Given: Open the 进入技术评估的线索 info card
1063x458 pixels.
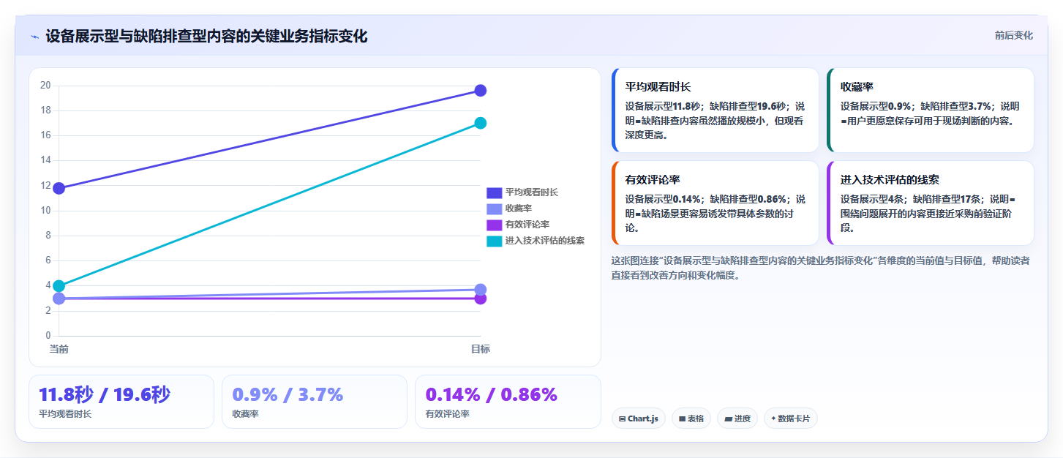Looking at the screenshot, I should pyautogui.click(x=930, y=203).
